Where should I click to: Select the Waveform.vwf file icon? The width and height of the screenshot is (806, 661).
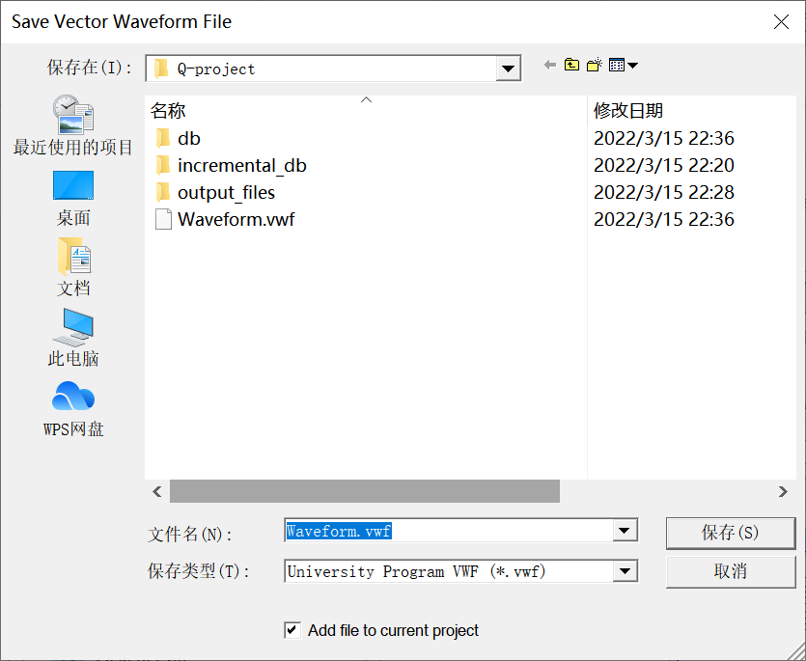tap(163, 219)
